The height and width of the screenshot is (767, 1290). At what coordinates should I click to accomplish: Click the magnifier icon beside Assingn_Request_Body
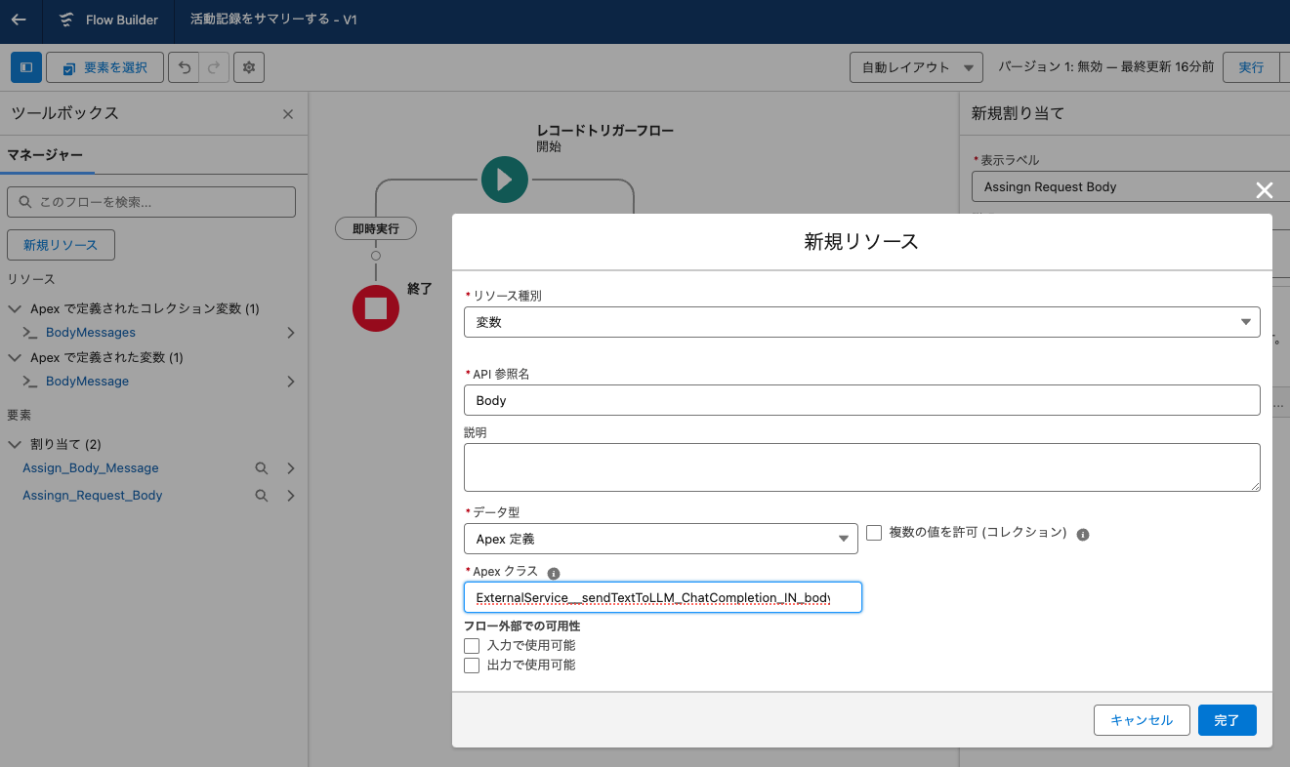262,496
